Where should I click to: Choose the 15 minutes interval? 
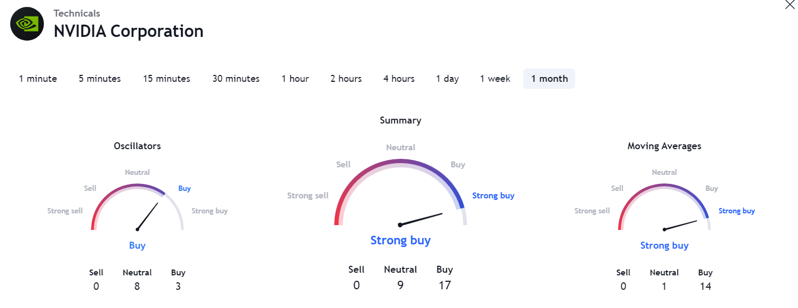[167, 79]
